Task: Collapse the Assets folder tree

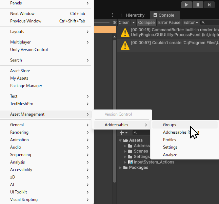Action: (x=120, y=140)
